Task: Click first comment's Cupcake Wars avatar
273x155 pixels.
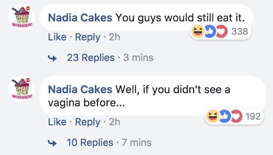Action: click(22, 17)
